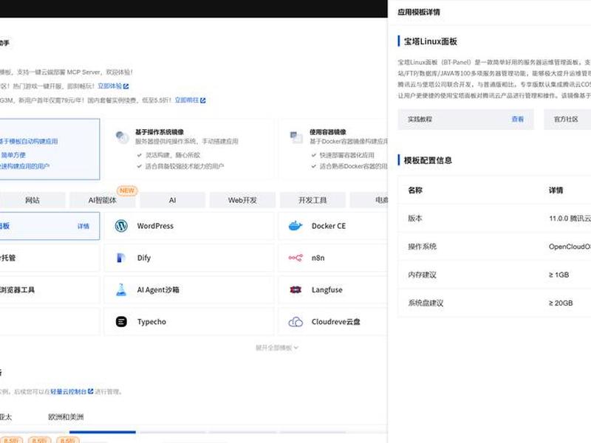This screenshot has height=443, width=591.
Task: Click the AI Agent沙箱 flask icon
Action: [121, 289]
